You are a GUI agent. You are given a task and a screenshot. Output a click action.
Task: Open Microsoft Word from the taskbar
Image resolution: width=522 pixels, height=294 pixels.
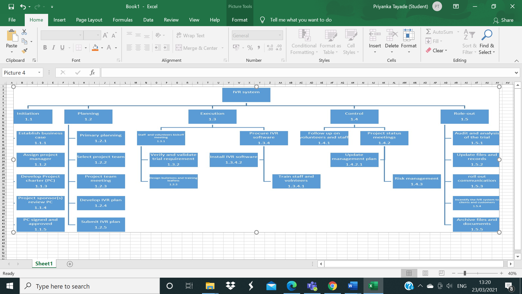coord(352,286)
